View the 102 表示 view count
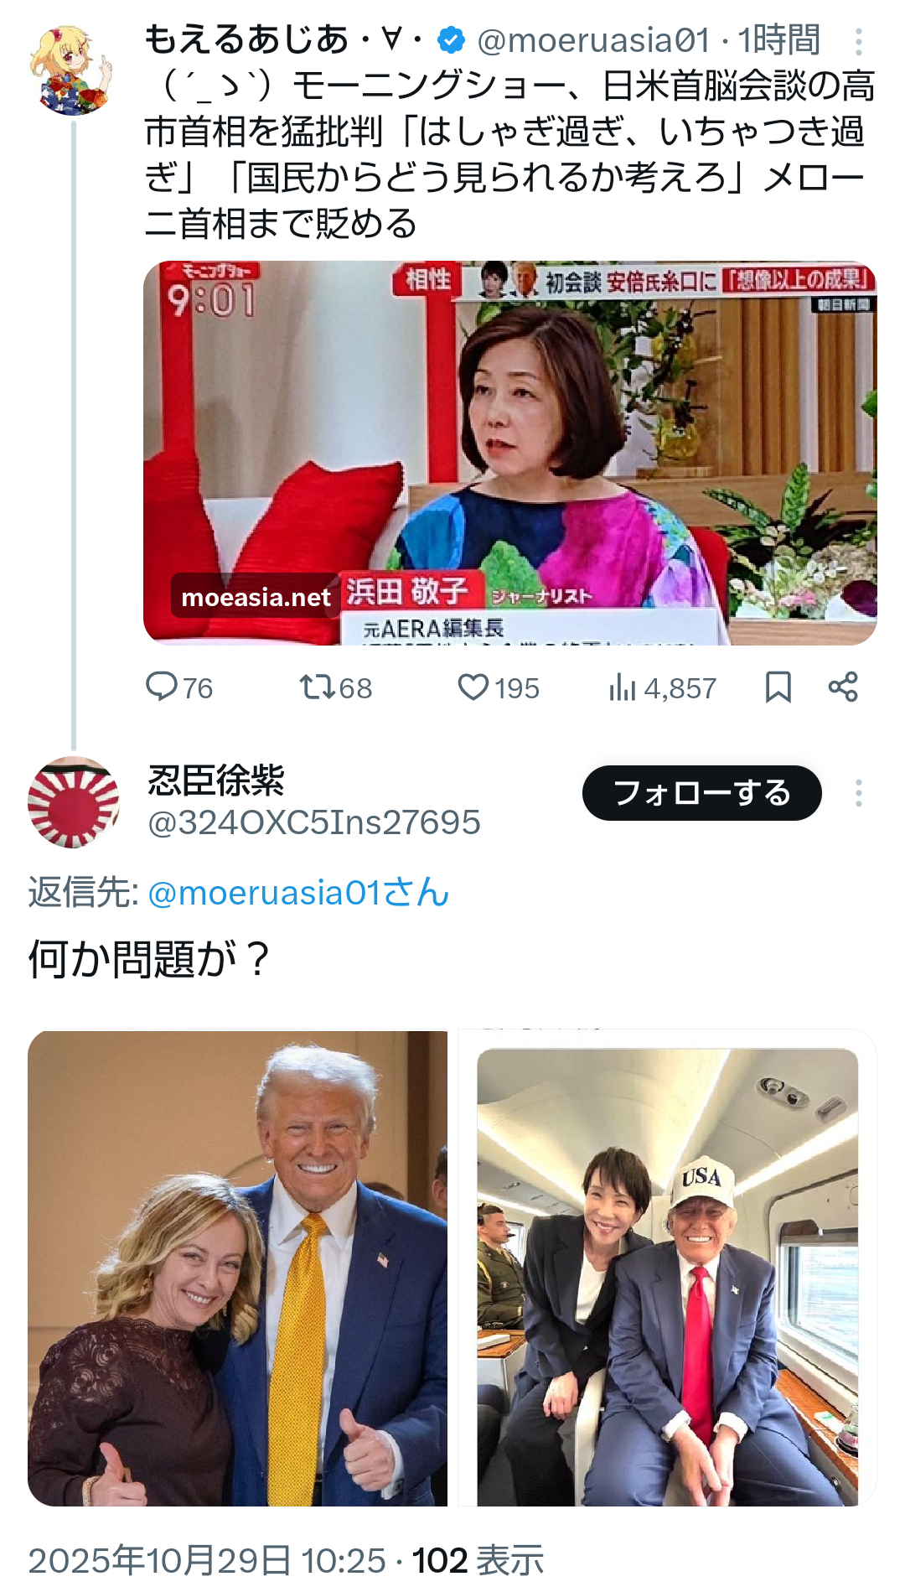Viewport: 905px width, 1592px height. (478, 1560)
